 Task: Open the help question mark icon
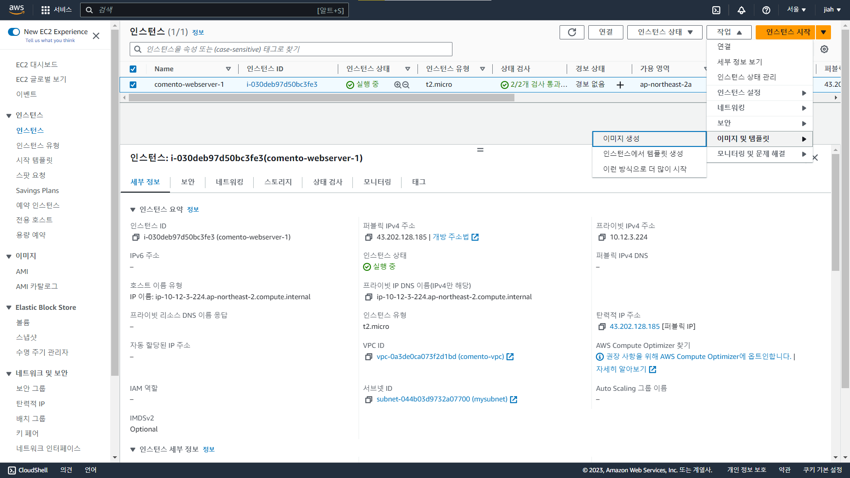tap(766, 10)
